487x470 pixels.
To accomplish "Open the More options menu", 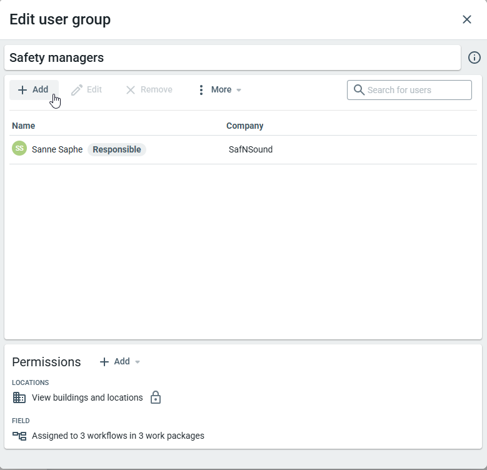I will (219, 90).
